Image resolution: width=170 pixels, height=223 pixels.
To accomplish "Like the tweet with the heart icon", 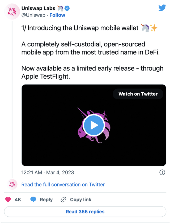I will coord(8,200).
